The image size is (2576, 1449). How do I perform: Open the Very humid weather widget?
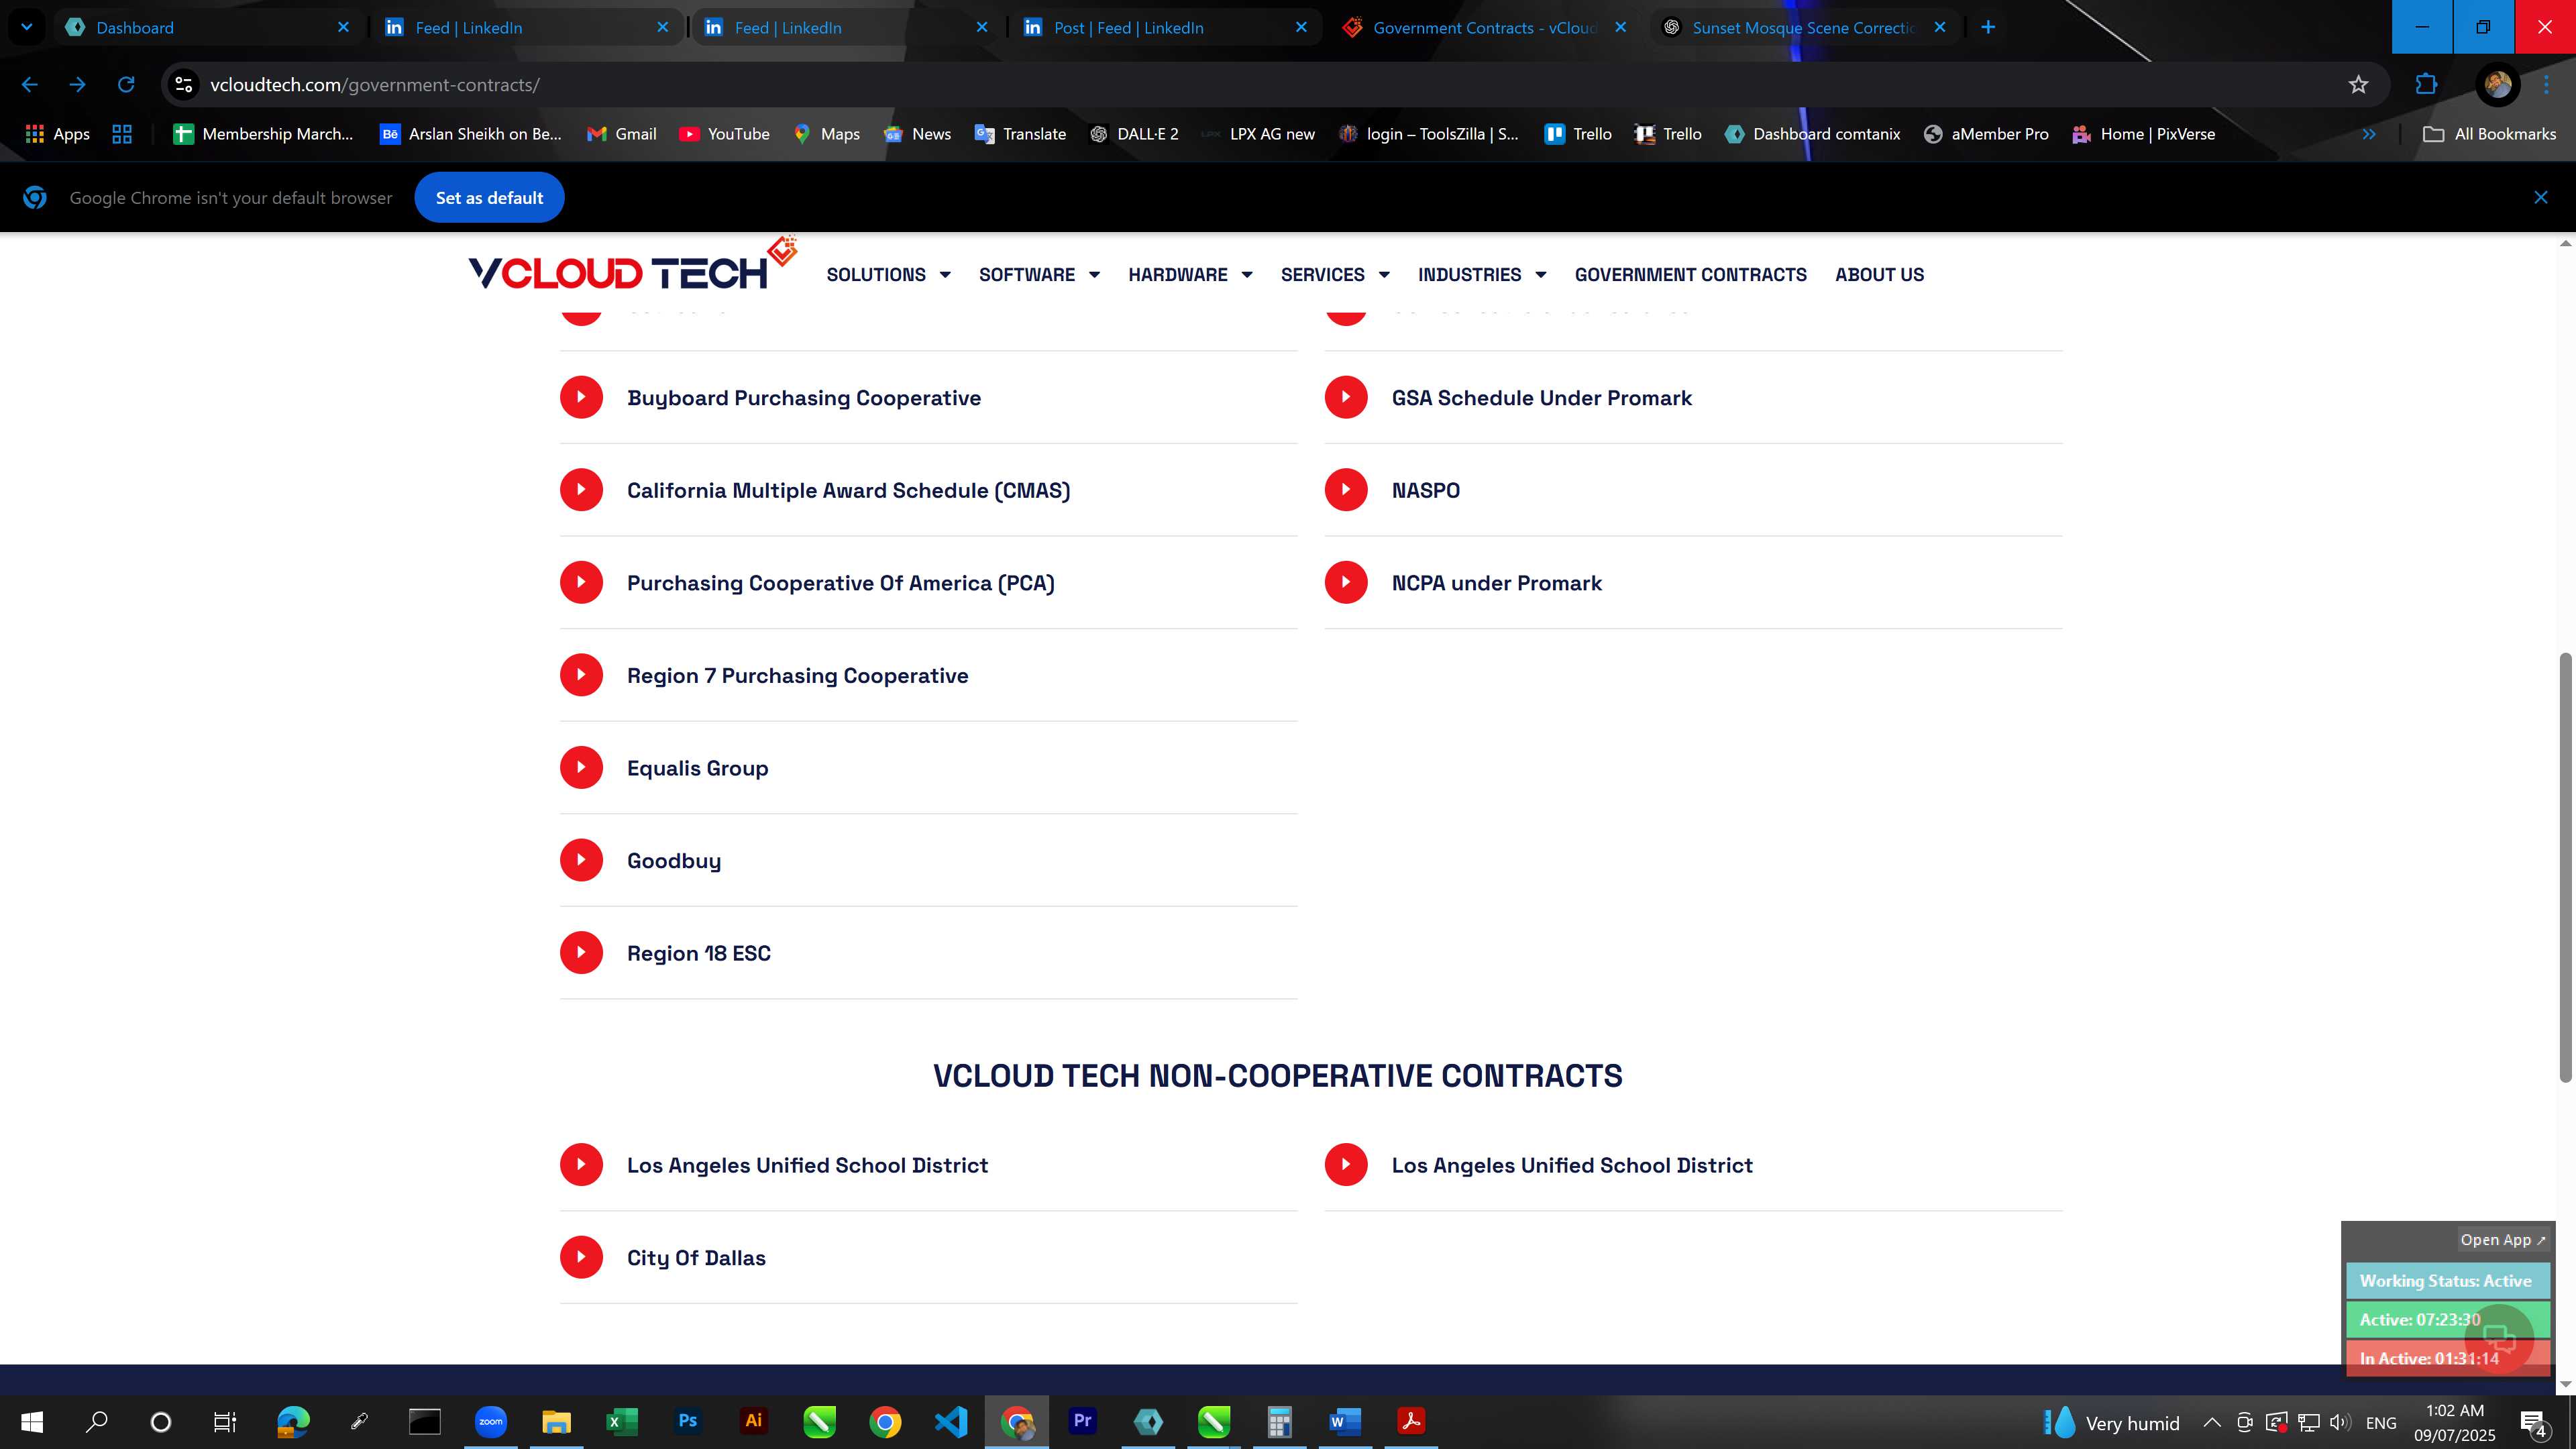click(x=2111, y=1422)
